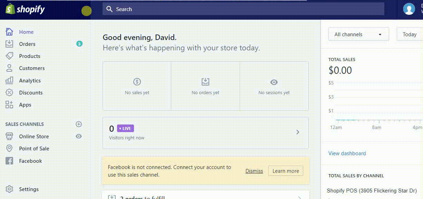Go to Home in sidebar
The image size is (423, 199).
26,32
